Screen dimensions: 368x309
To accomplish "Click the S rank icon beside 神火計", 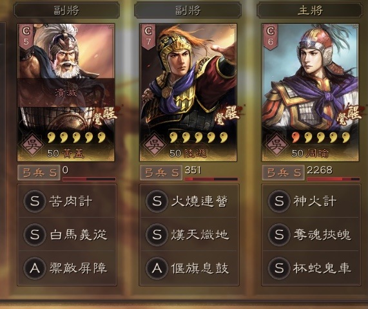I will 279,201.
